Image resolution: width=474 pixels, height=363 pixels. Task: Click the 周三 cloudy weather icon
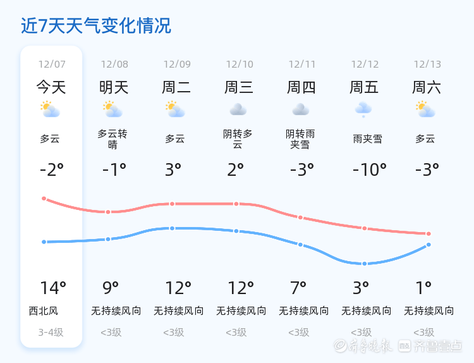(238, 109)
